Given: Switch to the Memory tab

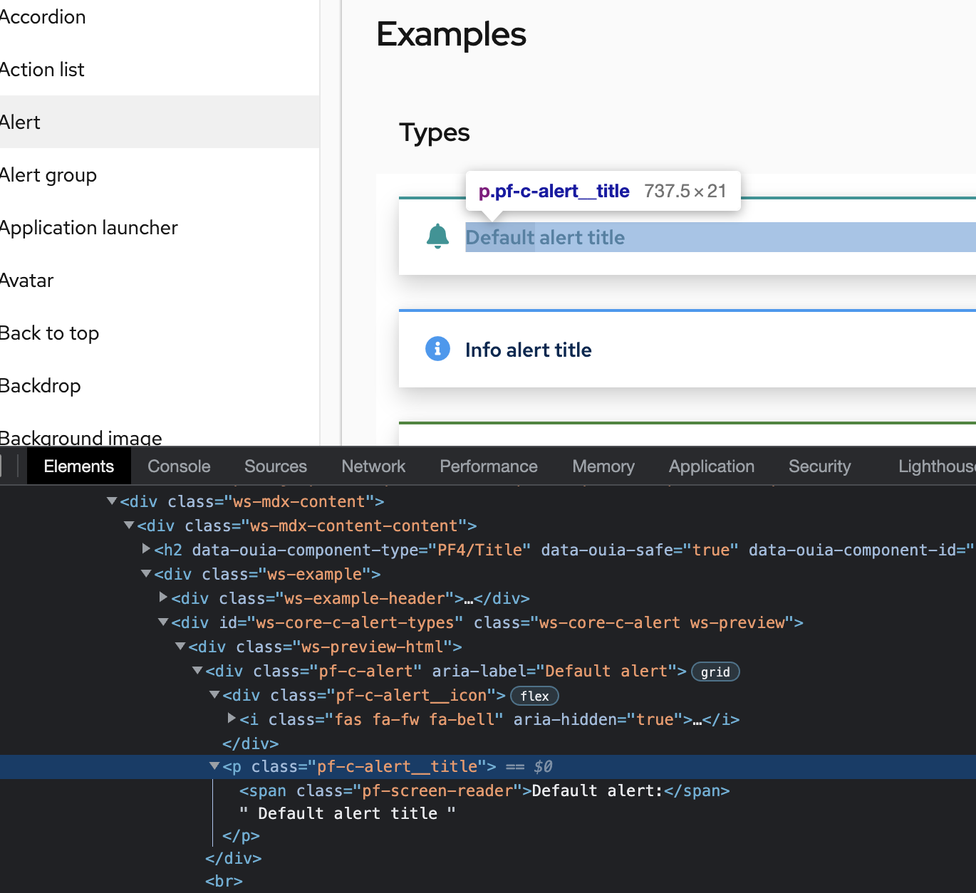Looking at the screenshot, I should click(603, 466).
